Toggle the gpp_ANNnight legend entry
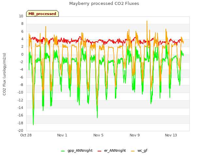Viewport: 209px width, 157px height. tap(77, 150)
